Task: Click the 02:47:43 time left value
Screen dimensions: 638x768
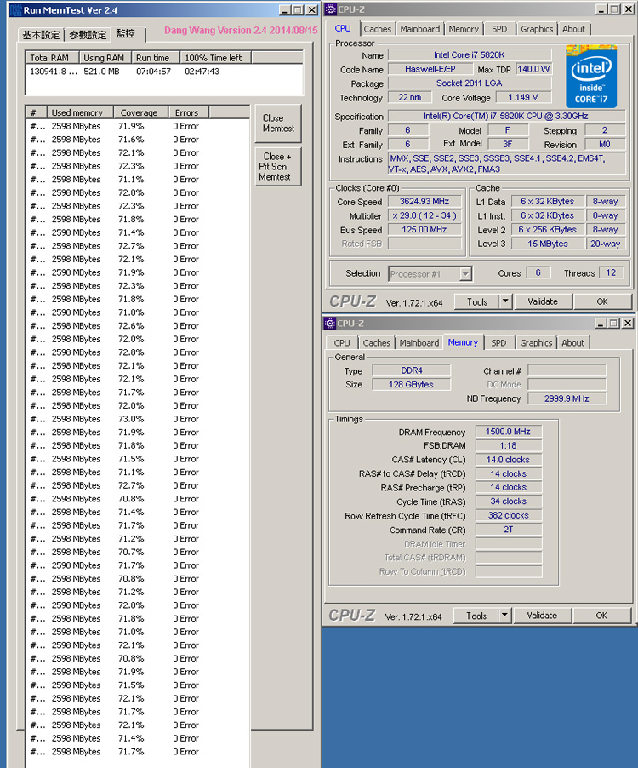Action: pos(202,72)
